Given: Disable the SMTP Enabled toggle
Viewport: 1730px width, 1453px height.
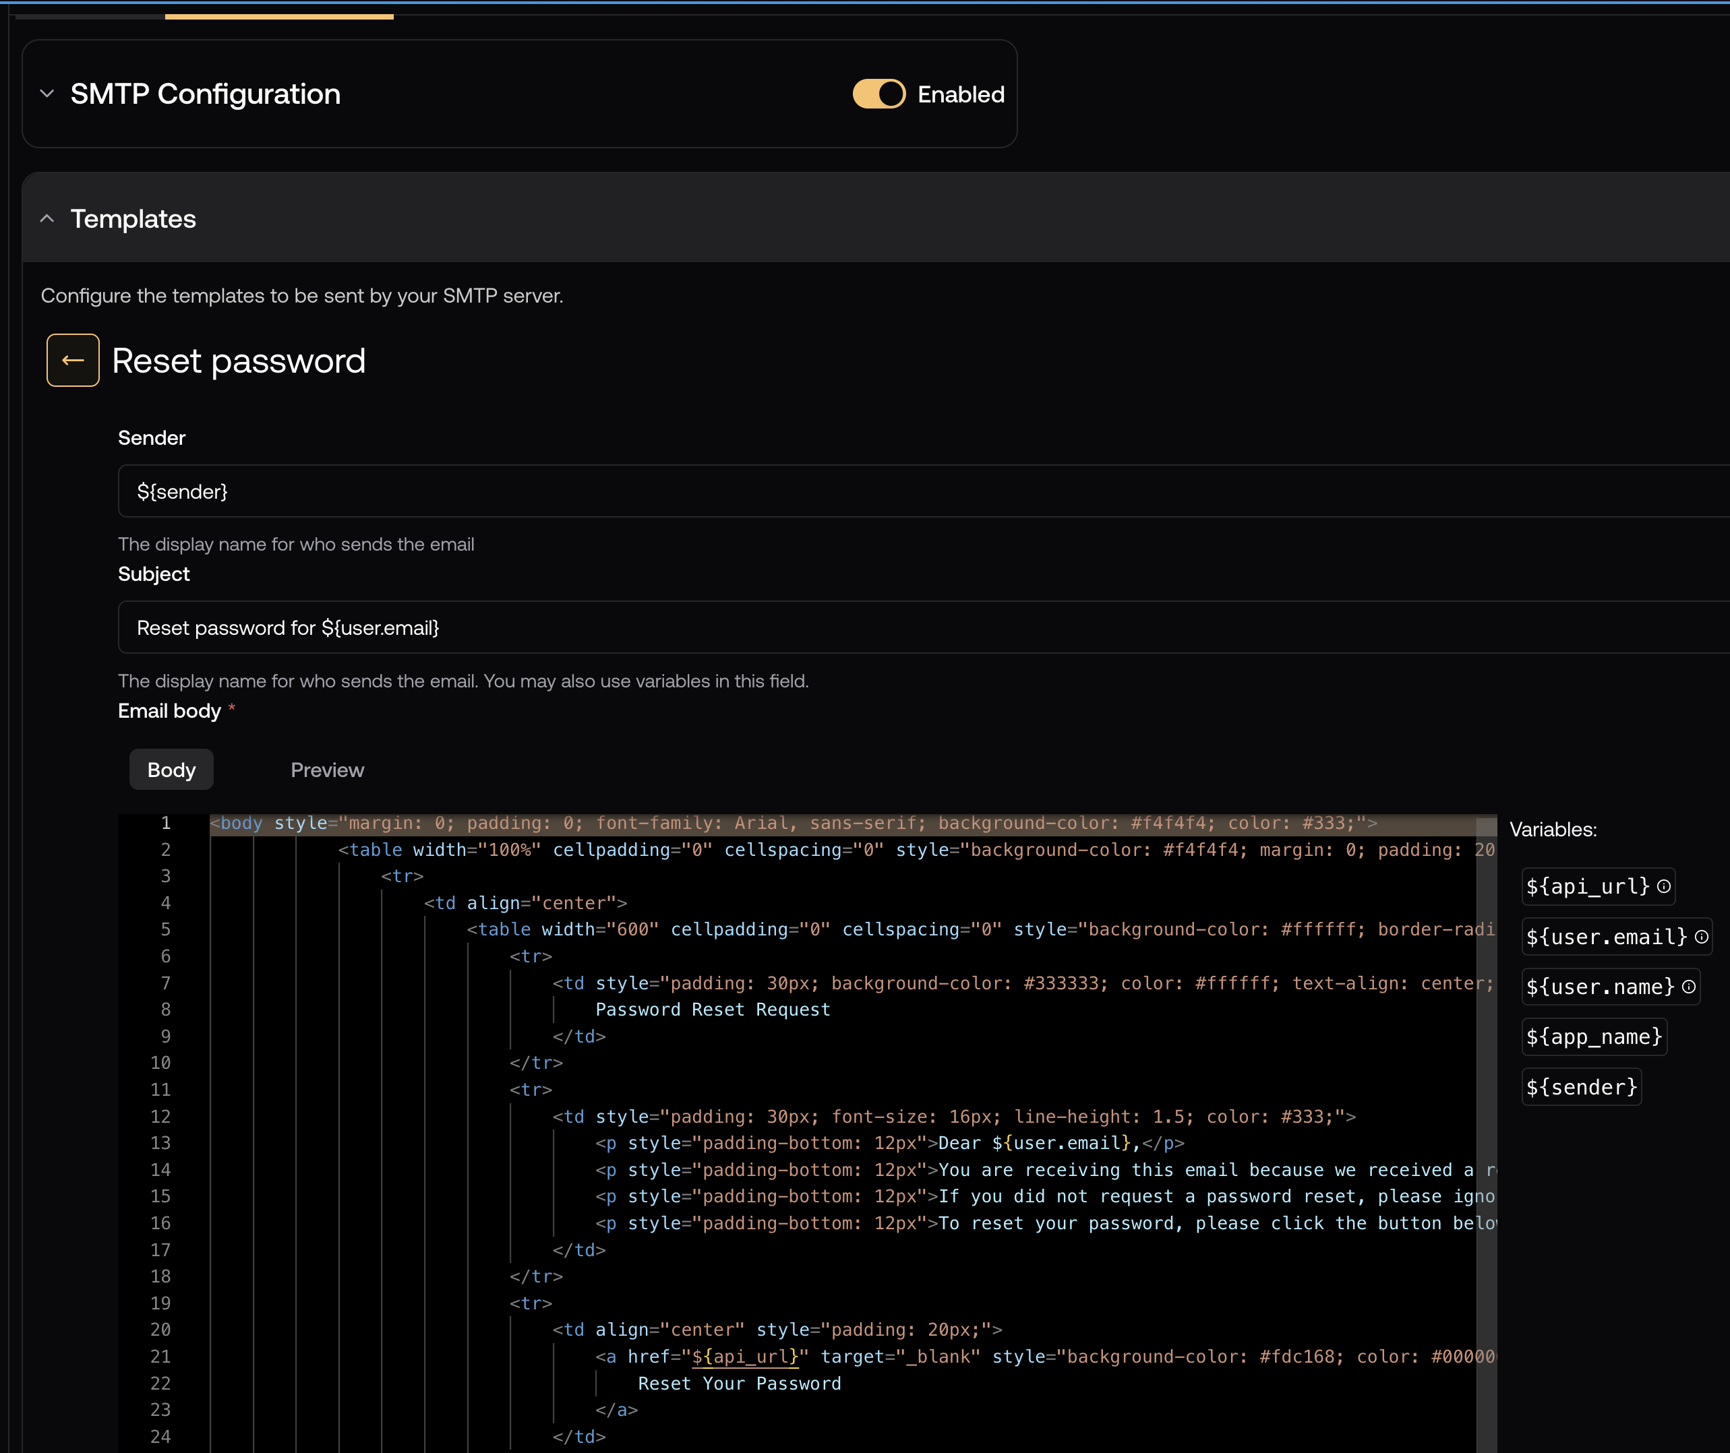Looking at the screenshot, I should (x=878, y=94).
